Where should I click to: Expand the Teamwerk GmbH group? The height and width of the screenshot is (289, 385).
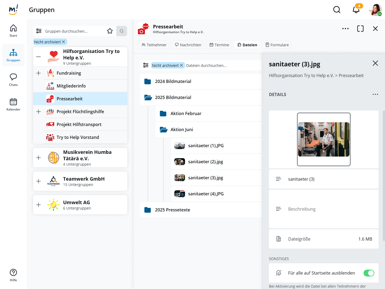click(38, 181)
